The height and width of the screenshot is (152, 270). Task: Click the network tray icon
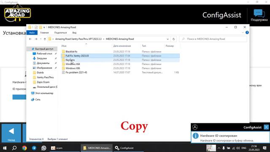click(x=233, y=148)
